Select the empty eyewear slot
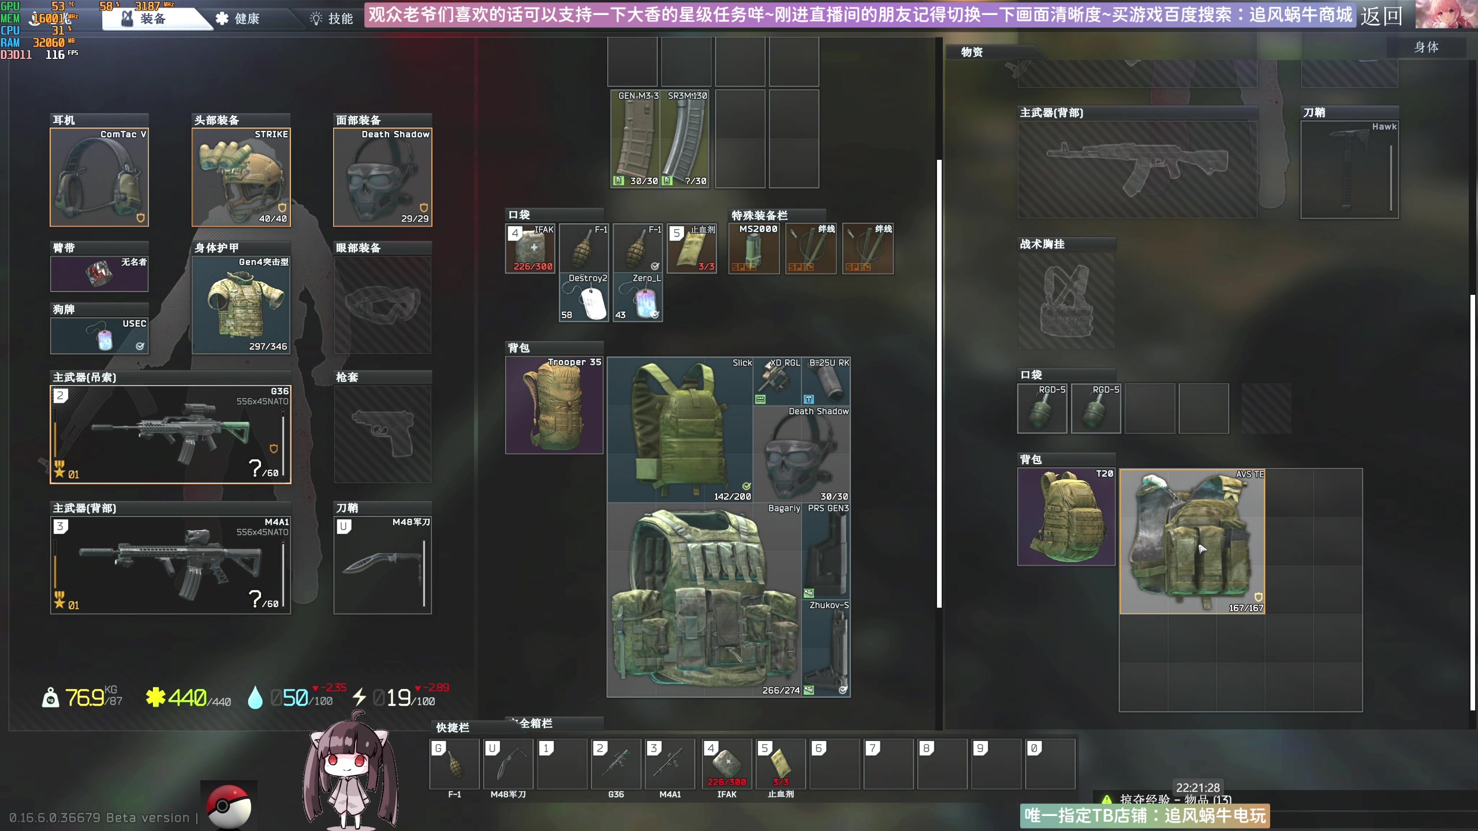Screen dimensions: 1478x831 click(x=382, y=305)
